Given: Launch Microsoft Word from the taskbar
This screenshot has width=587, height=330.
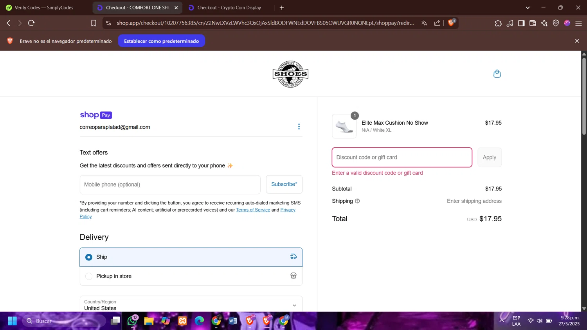Looking at the screenshot, I should pyautogui.click(x=233, y=321).
